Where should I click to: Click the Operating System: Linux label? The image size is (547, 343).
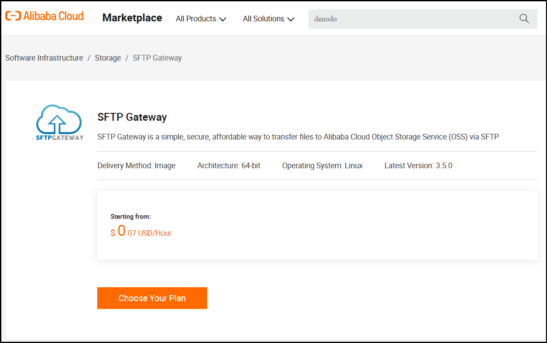pos(322,166)
